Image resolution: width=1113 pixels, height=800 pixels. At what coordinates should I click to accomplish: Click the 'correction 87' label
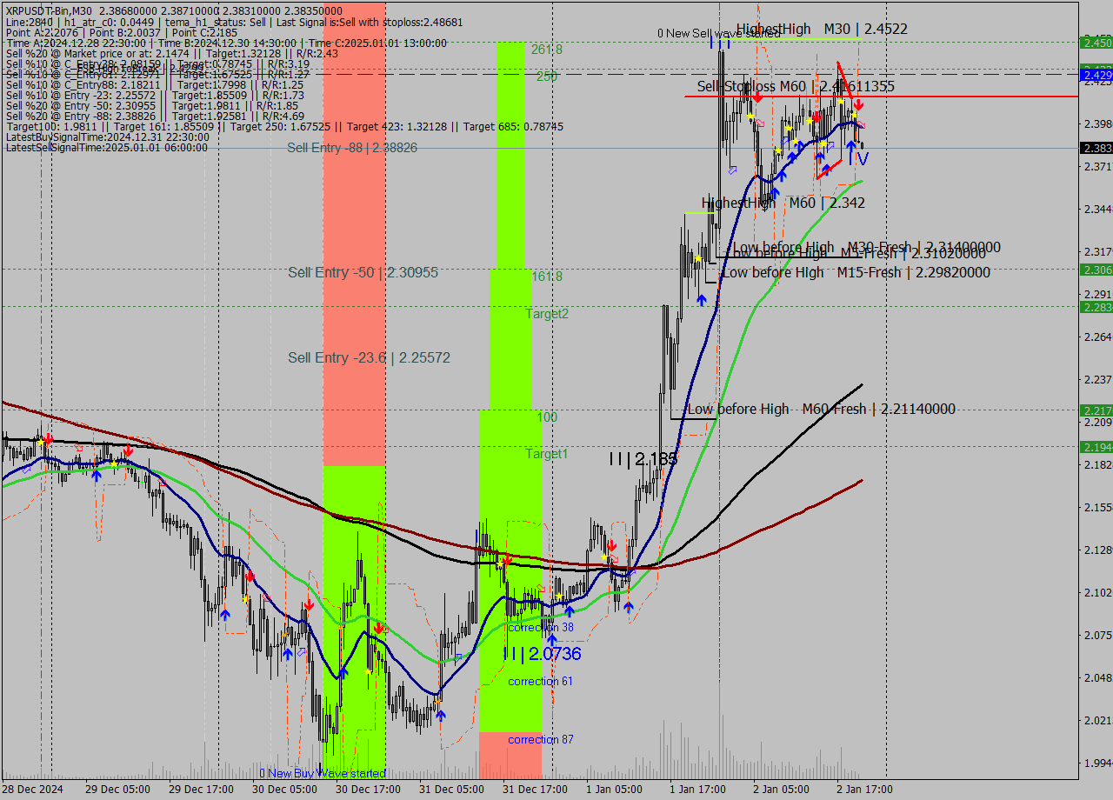[541, 739]
